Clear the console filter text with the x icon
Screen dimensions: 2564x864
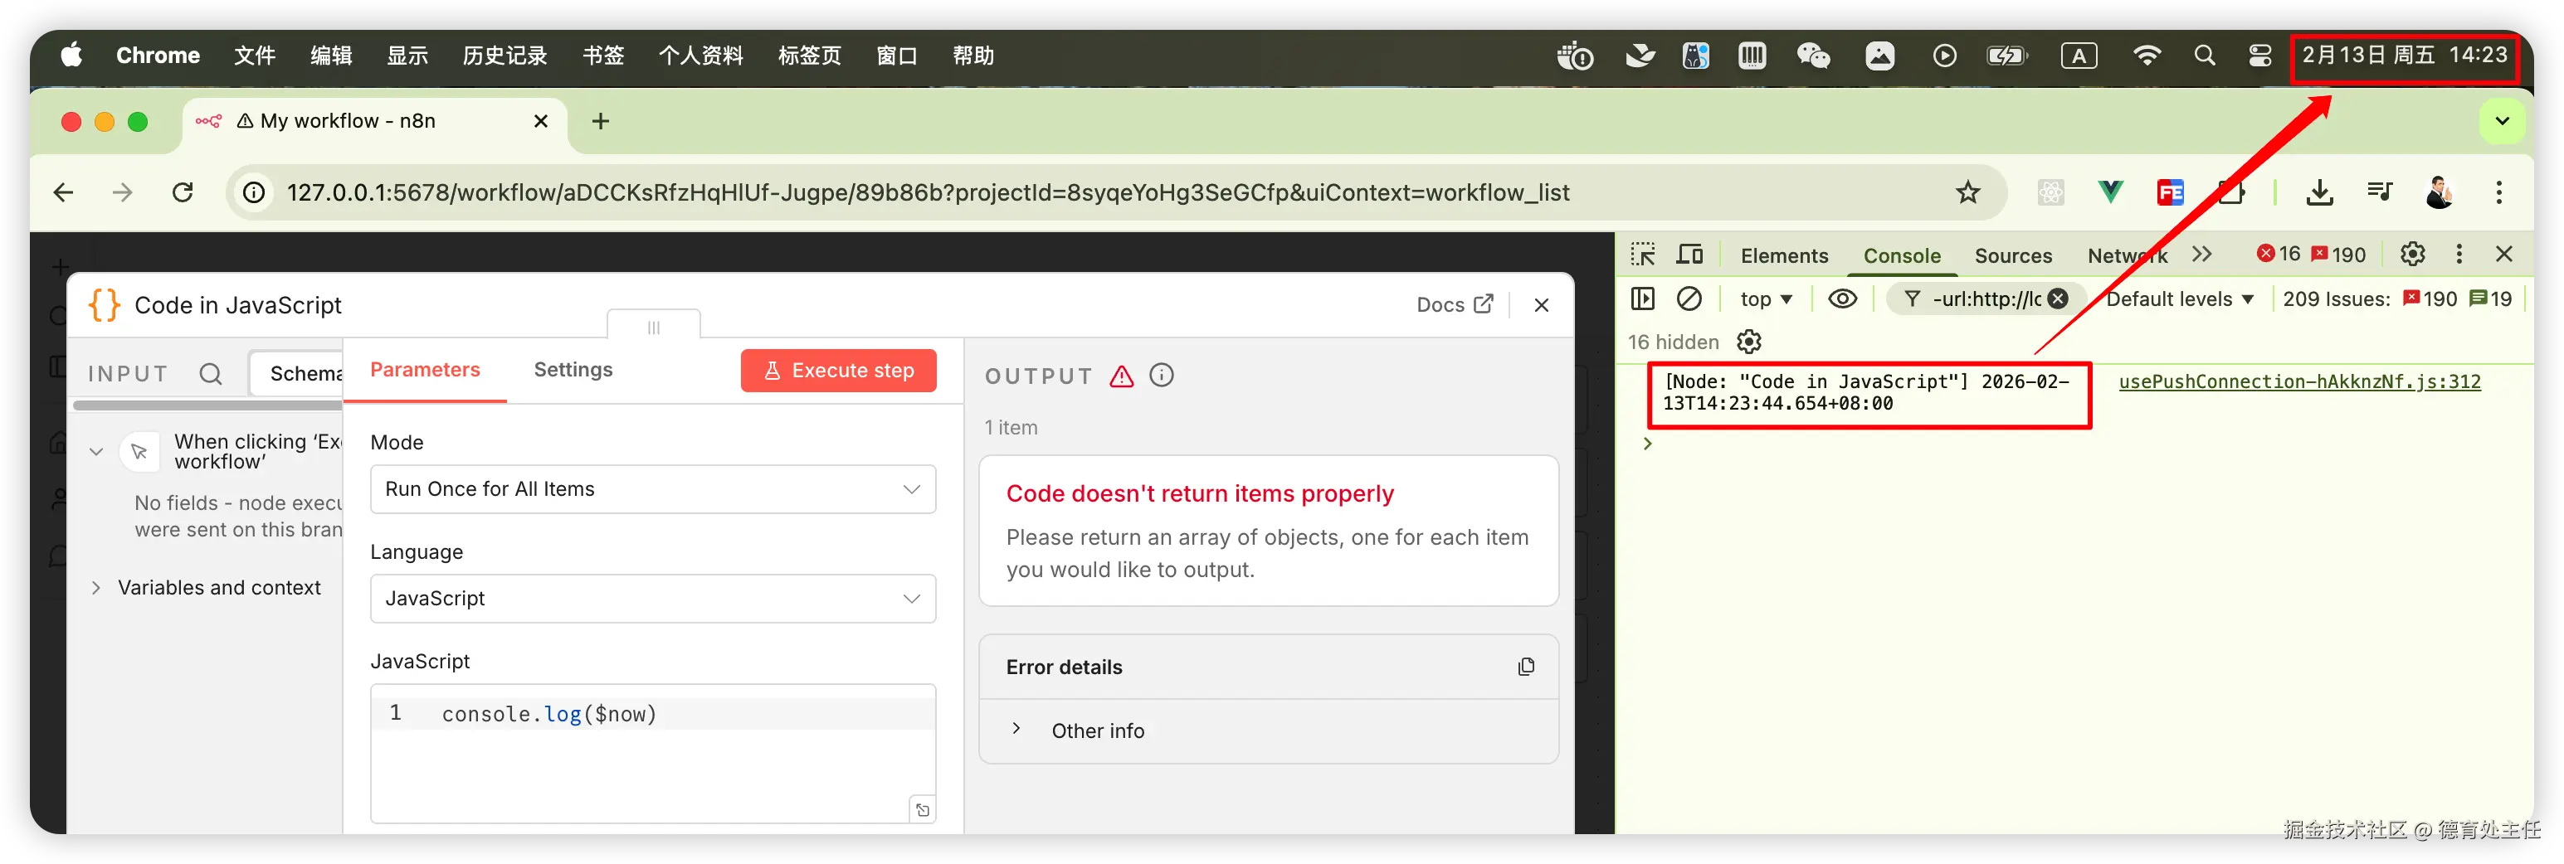[2059, 299]
